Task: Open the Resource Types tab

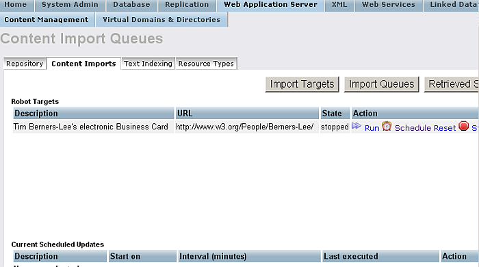Action: [x=206, y=64]
